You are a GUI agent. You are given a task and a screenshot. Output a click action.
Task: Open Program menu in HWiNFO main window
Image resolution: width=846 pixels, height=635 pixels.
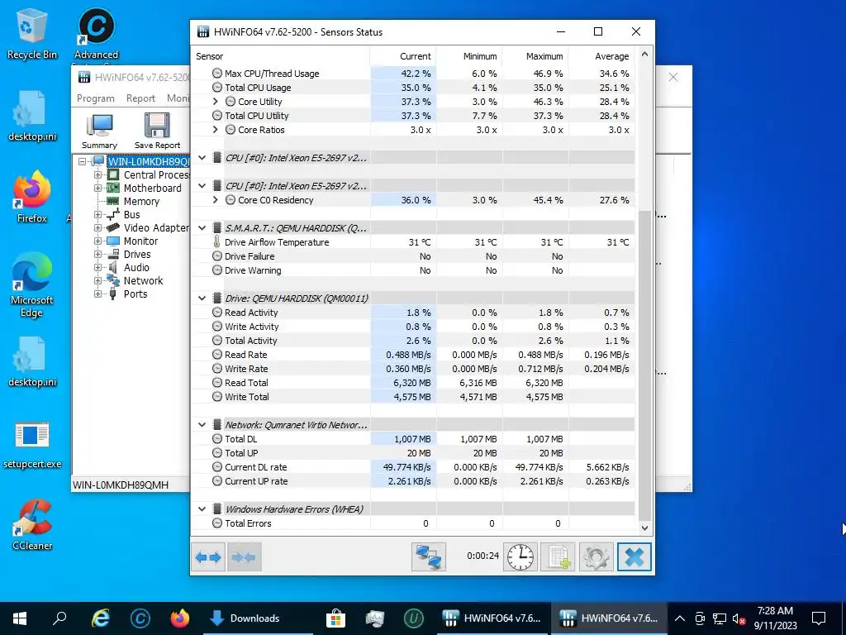pyautogui.click(x=96, y=98)
